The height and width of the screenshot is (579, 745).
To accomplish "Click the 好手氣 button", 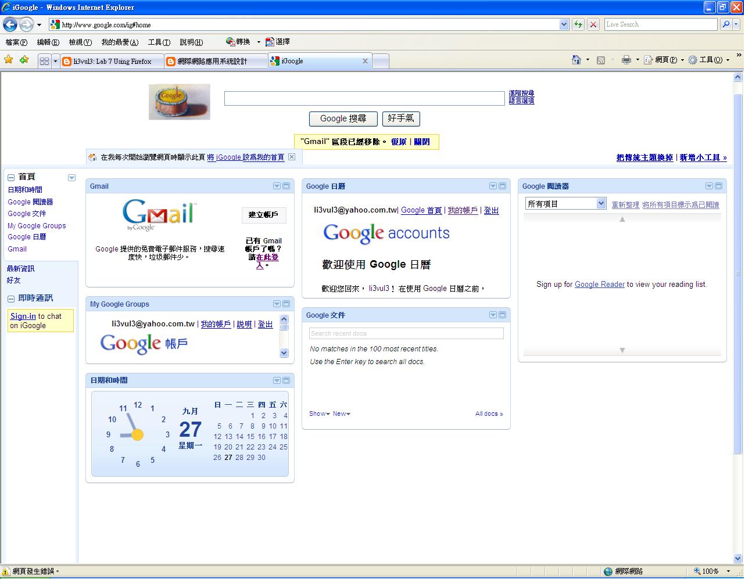I will [x=401, y=118].
